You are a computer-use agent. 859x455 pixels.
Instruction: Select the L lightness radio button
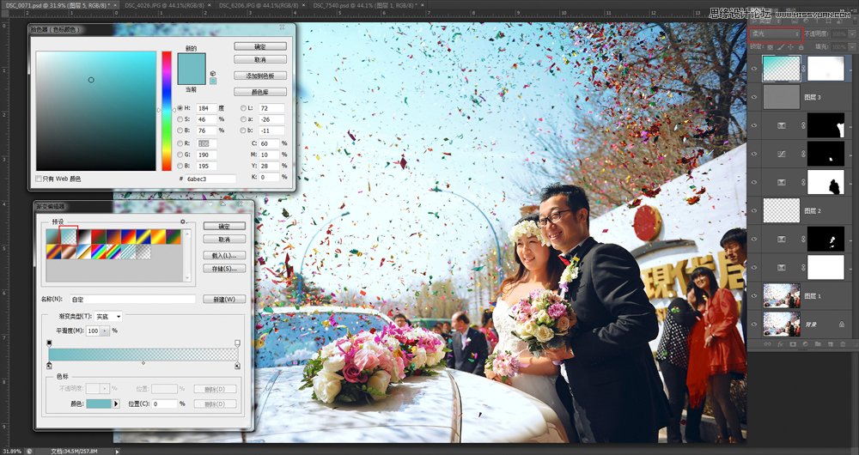[x=243, y=108]
